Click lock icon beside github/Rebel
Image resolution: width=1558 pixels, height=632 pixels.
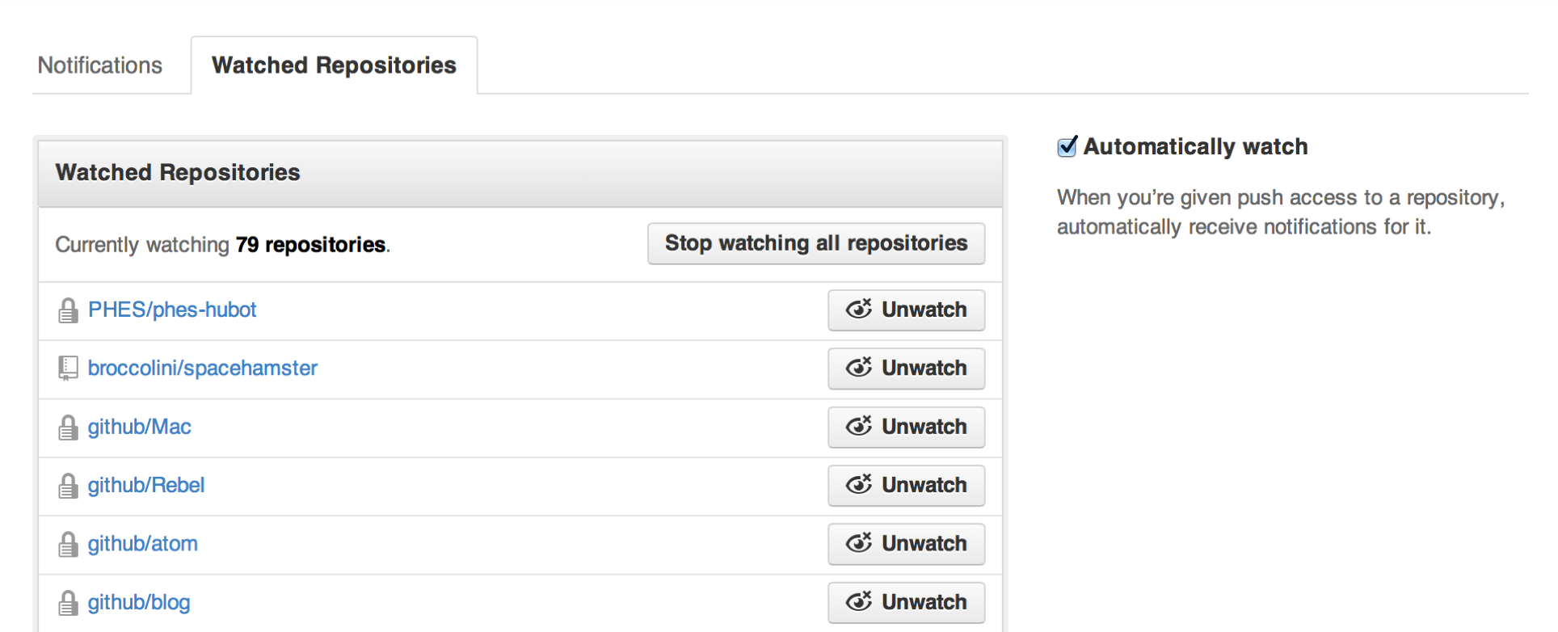pyautogui.click(x=68, y=486)
